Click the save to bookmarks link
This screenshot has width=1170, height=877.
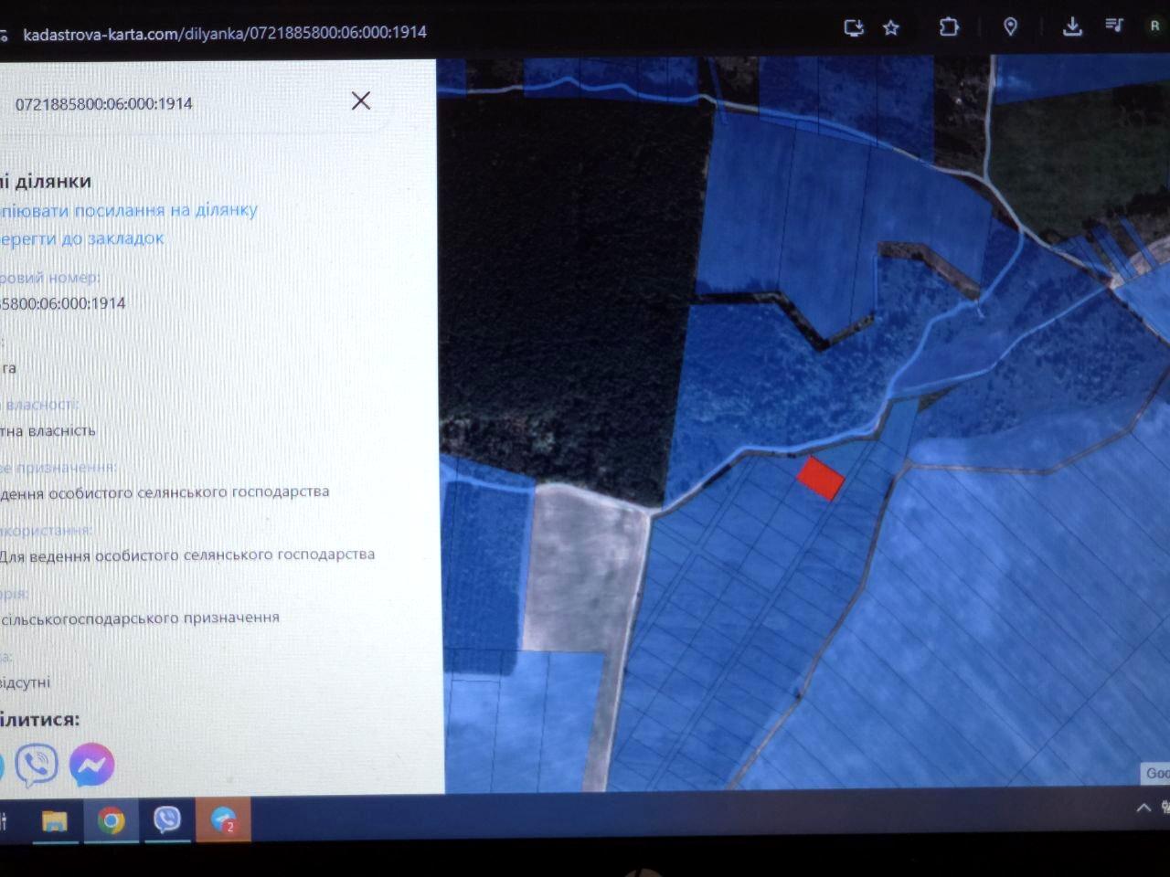click(x=82, y=239)
